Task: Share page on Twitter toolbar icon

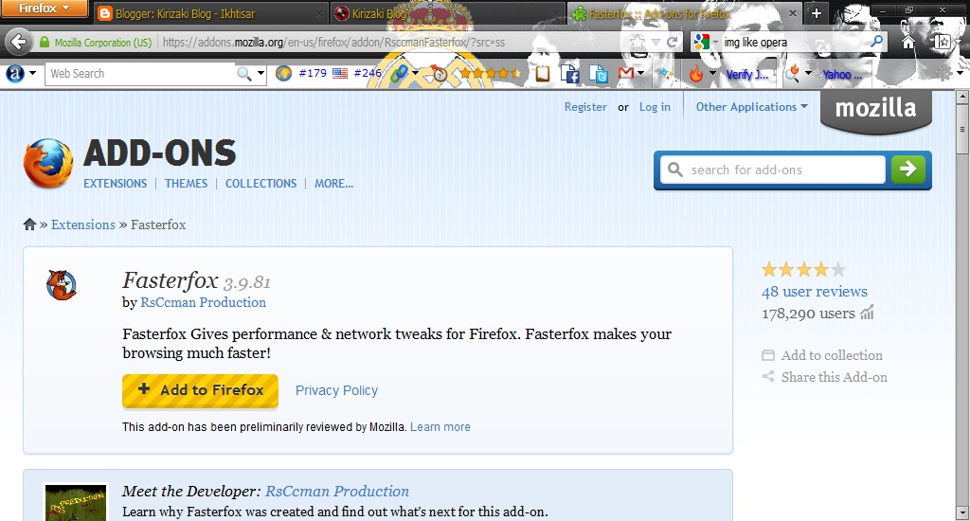Action: click(599, 74)
